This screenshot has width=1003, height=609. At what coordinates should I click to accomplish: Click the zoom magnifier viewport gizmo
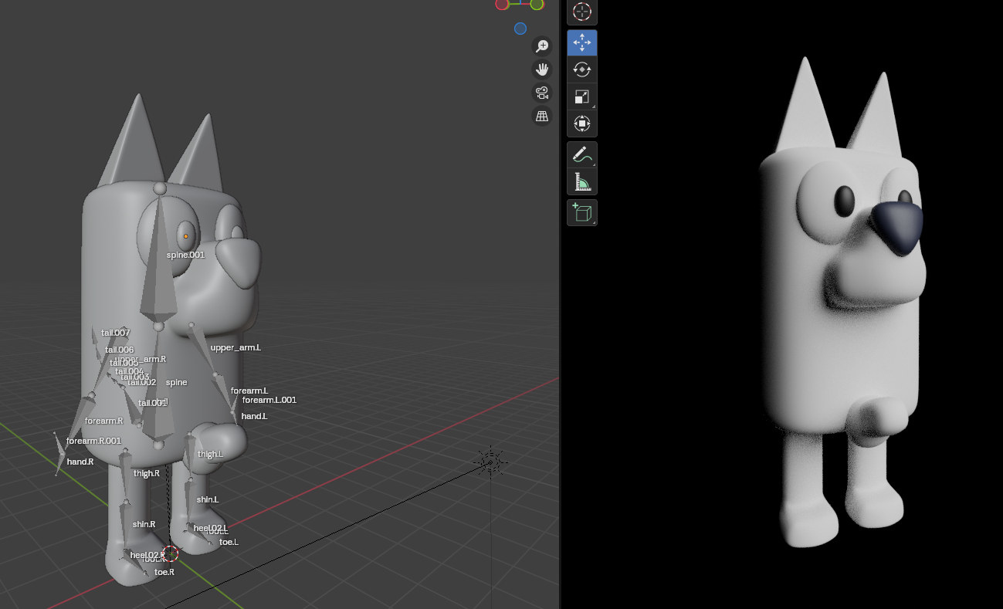(x=542, y=46)
